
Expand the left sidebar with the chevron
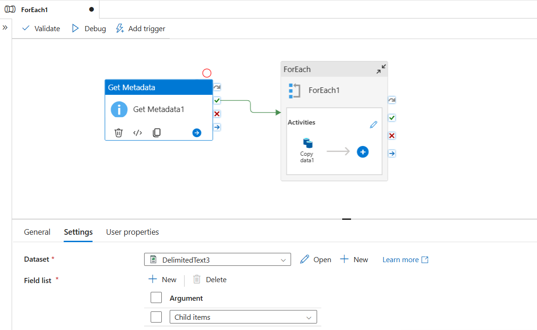coord(6,27)
